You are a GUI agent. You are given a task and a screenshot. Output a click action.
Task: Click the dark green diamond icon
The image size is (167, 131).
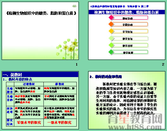point(111,52)
